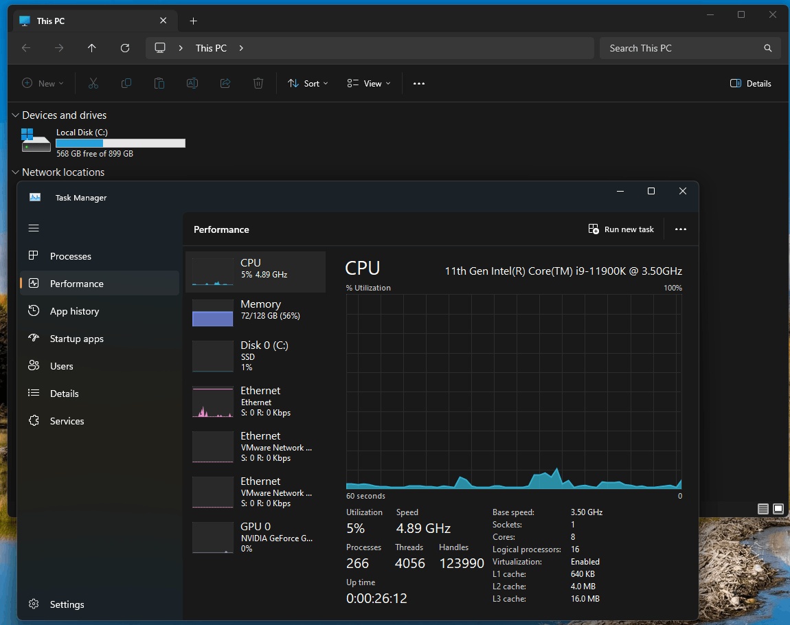Collapse the Network locations group

point(15,172)
